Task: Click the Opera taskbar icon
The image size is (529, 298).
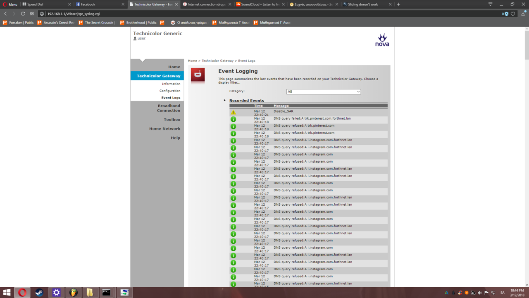Action: coord(22,293)
